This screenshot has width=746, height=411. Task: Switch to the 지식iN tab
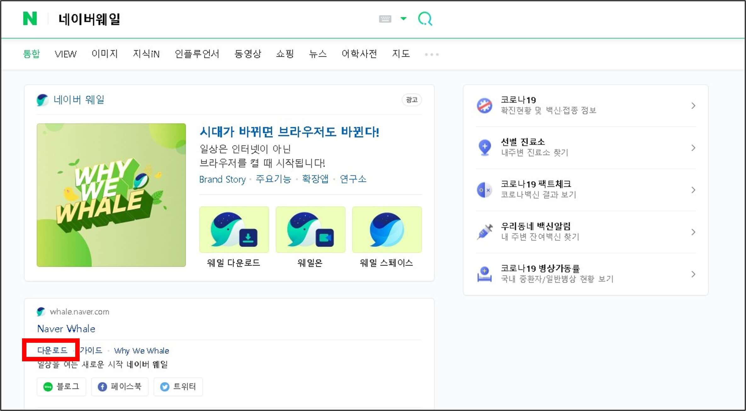(x=146, y=54)
